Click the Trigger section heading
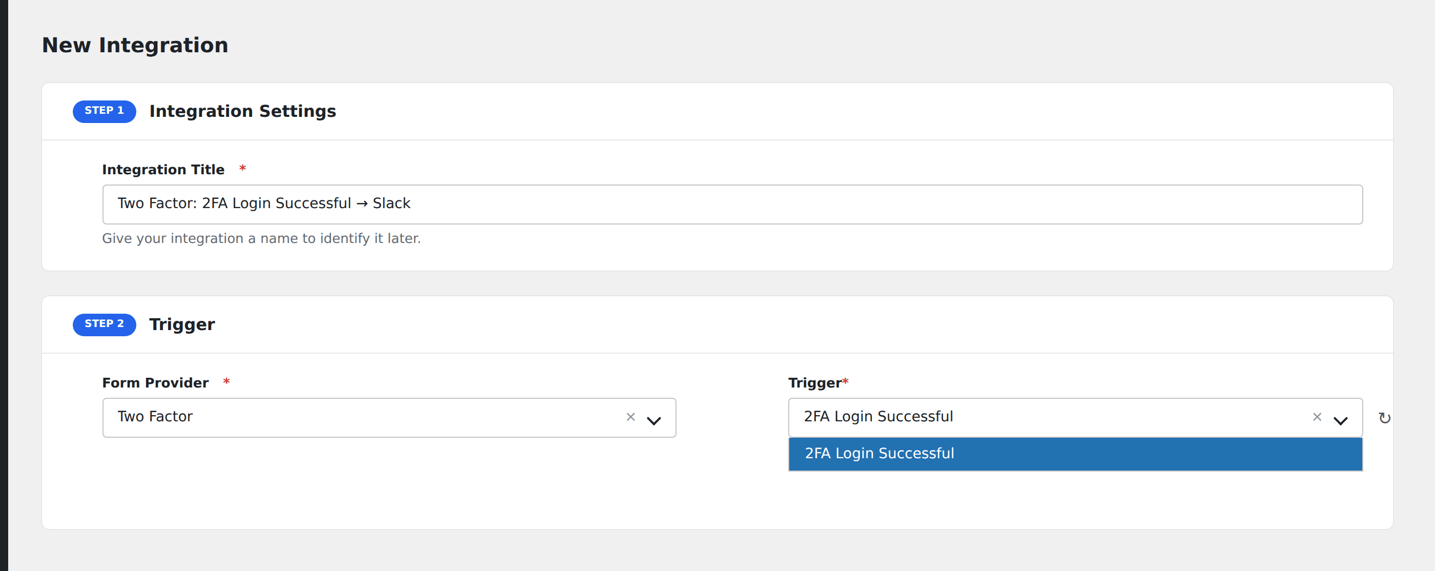The image size is (1435, 571). click(182, 325)
